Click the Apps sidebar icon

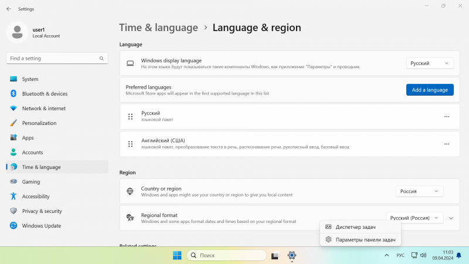tap(13, 137)
